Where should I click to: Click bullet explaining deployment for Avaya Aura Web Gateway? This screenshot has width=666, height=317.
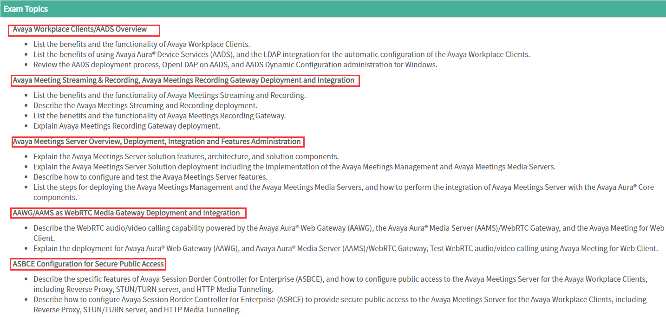tap(346, 248)
